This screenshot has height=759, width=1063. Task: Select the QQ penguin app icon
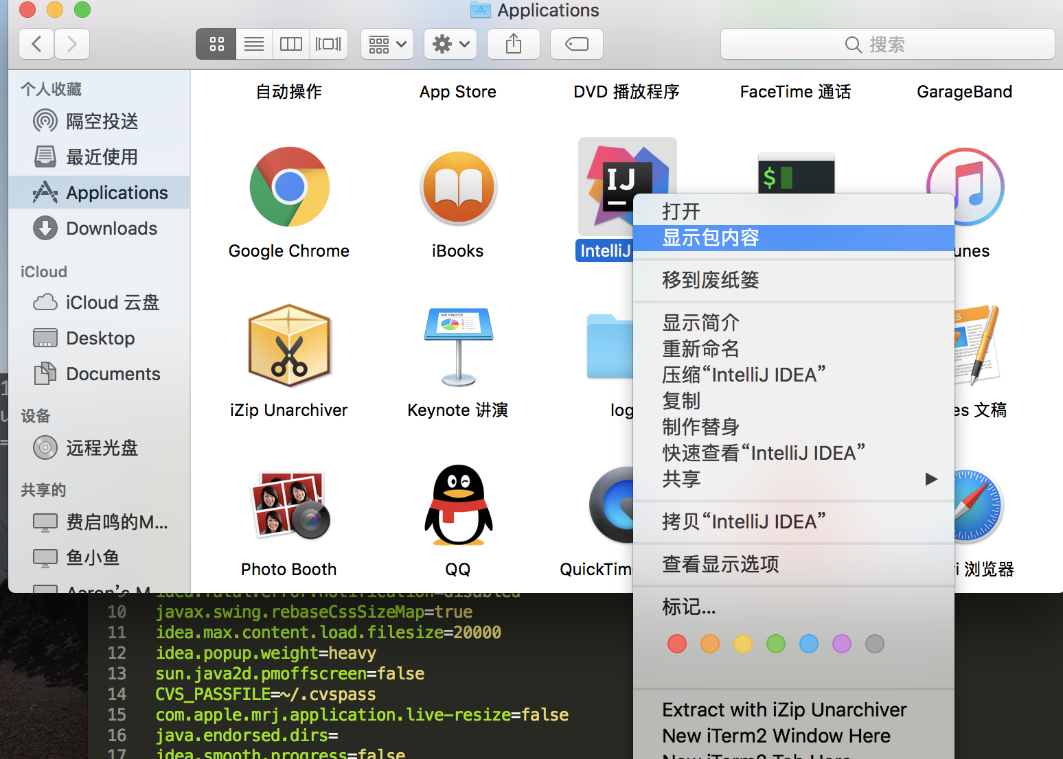click(x=458, y=505)
